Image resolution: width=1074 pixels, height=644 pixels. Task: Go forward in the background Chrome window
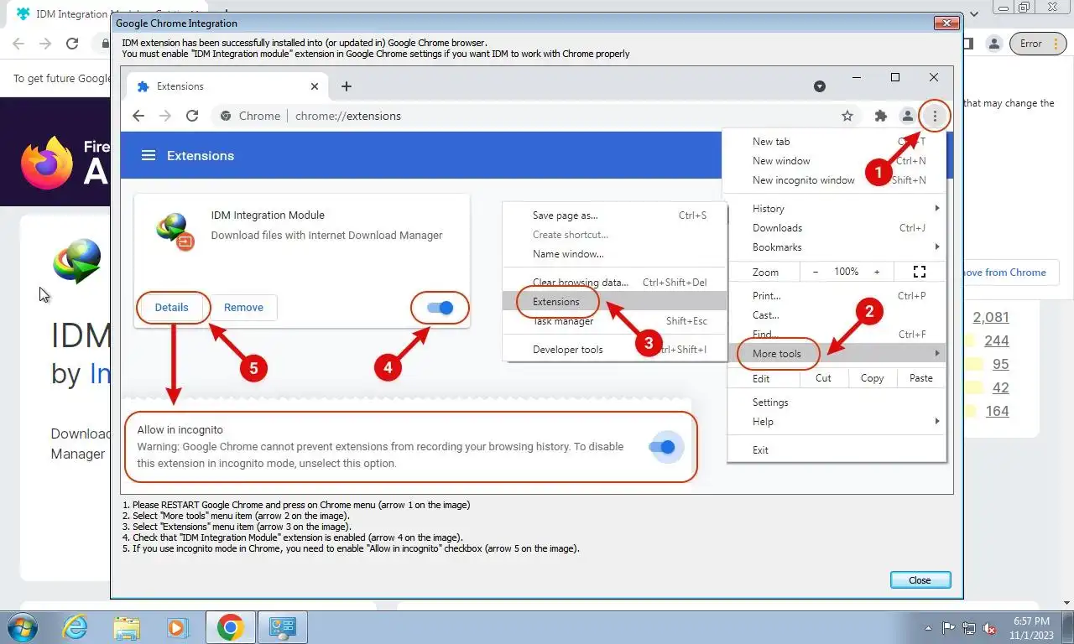45,44
